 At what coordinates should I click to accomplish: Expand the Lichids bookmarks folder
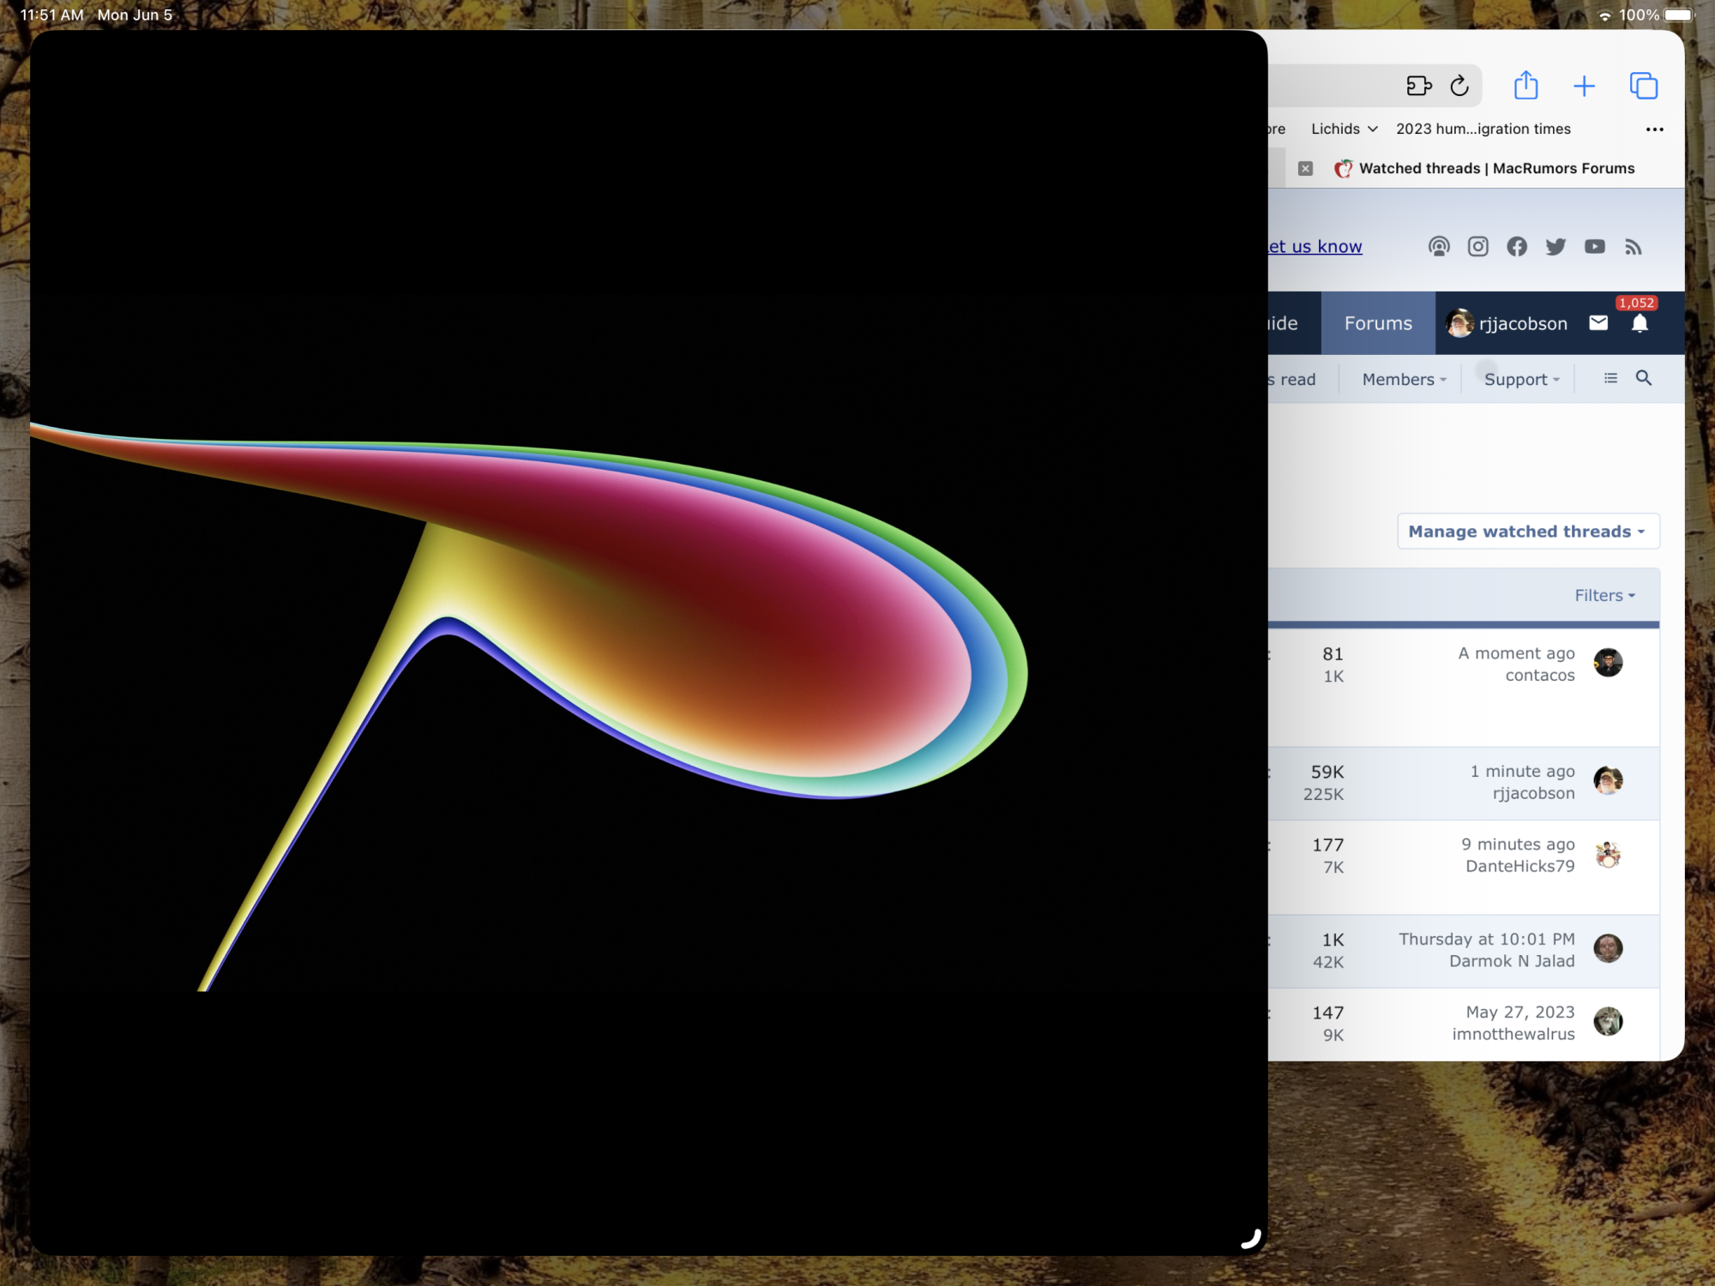1344,129
